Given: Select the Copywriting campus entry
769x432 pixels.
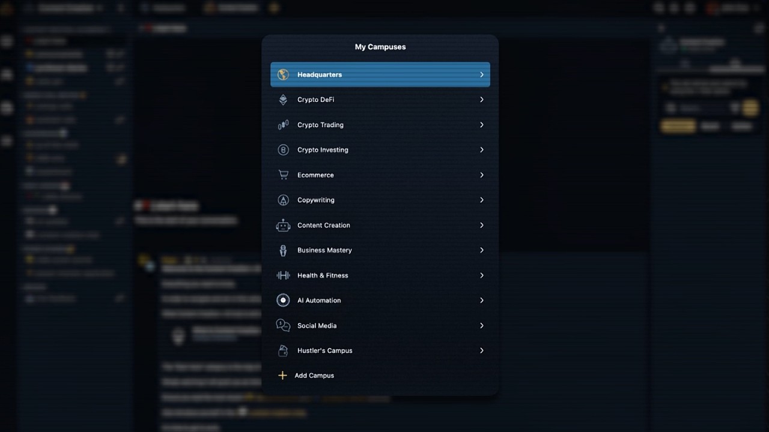Looking at the screenshot, I should (x=316, y=200).
